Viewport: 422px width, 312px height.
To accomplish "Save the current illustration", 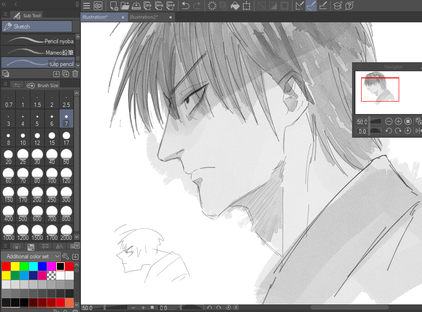I will (137, 6).
